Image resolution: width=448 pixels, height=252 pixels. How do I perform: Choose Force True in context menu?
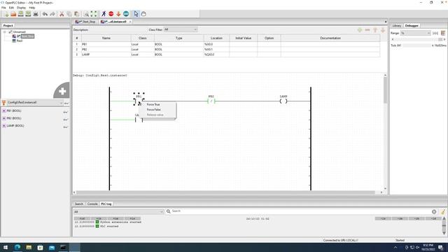click(x=153, y=104)
